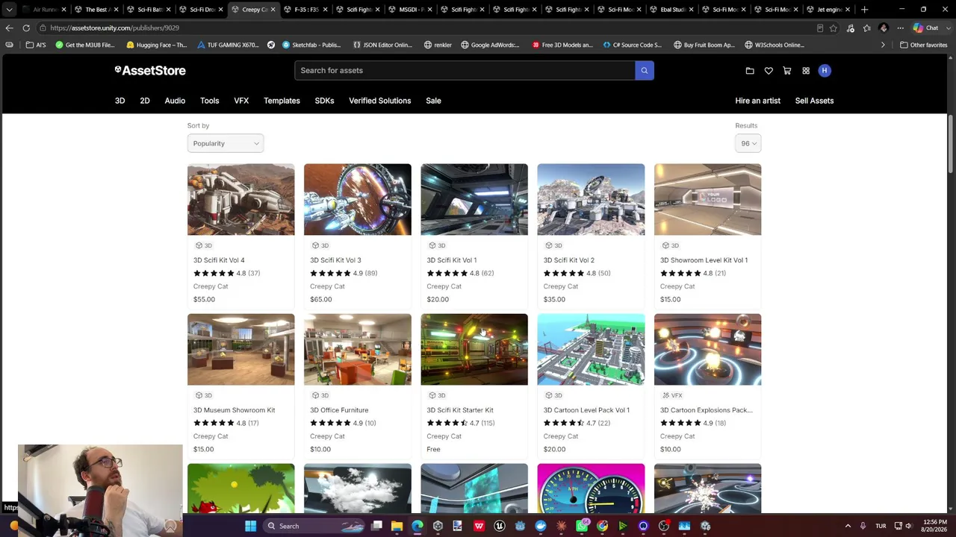
Task: Click the 3D Scifi Kit Starter Kit thumbnail
Action: coord(474,349)
